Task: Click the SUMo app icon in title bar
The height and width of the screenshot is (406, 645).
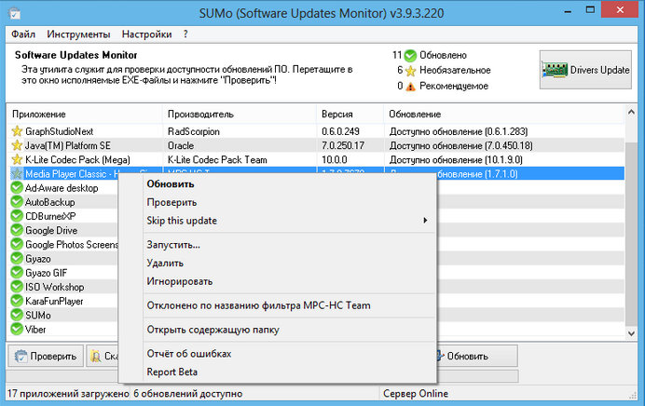Action: tap(15, 14)
